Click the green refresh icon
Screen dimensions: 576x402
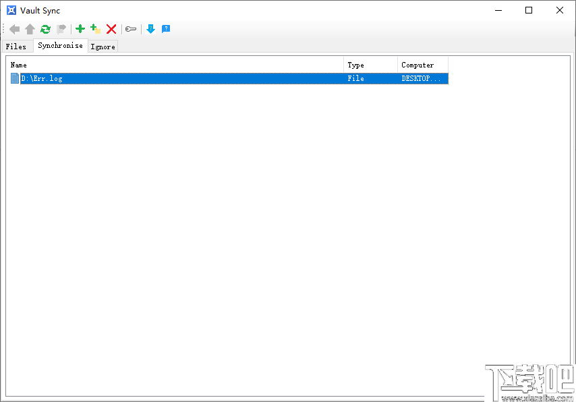pos(46,29)
